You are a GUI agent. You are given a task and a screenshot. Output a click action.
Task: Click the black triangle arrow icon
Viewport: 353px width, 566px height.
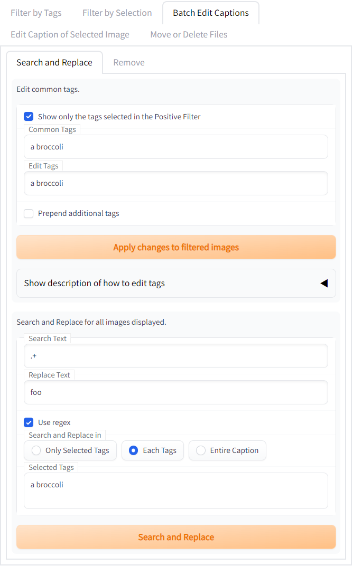point(324,283)
